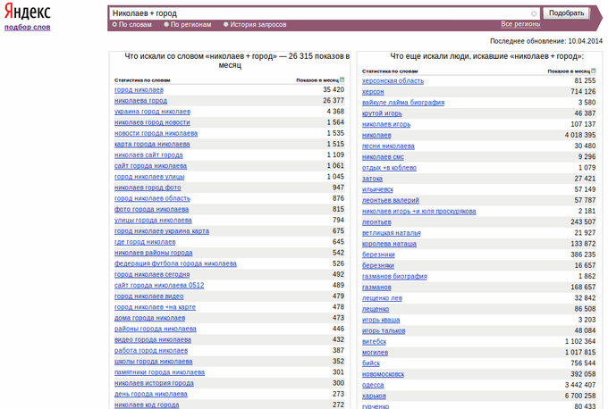Open 'николаев игорь' link

[x=386, y=124]
